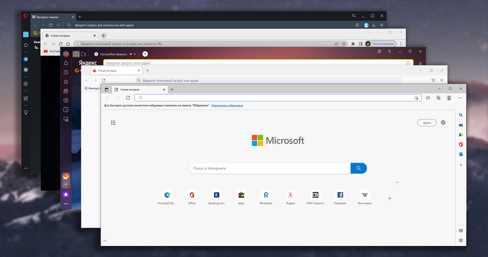Screen dimensions: 488x257
Task: Open Telegram in the Opera sidebar
Action: tap(26, 59)
